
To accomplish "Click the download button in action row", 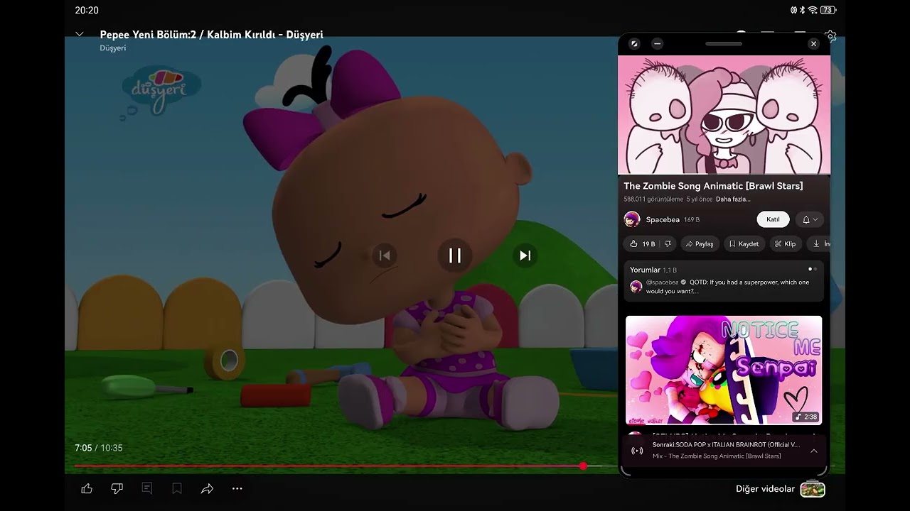I will (819, 243).
